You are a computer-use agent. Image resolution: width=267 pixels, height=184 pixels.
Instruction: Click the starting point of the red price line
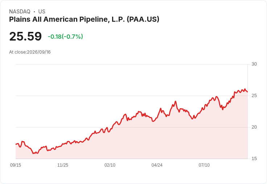pos(16,144)
